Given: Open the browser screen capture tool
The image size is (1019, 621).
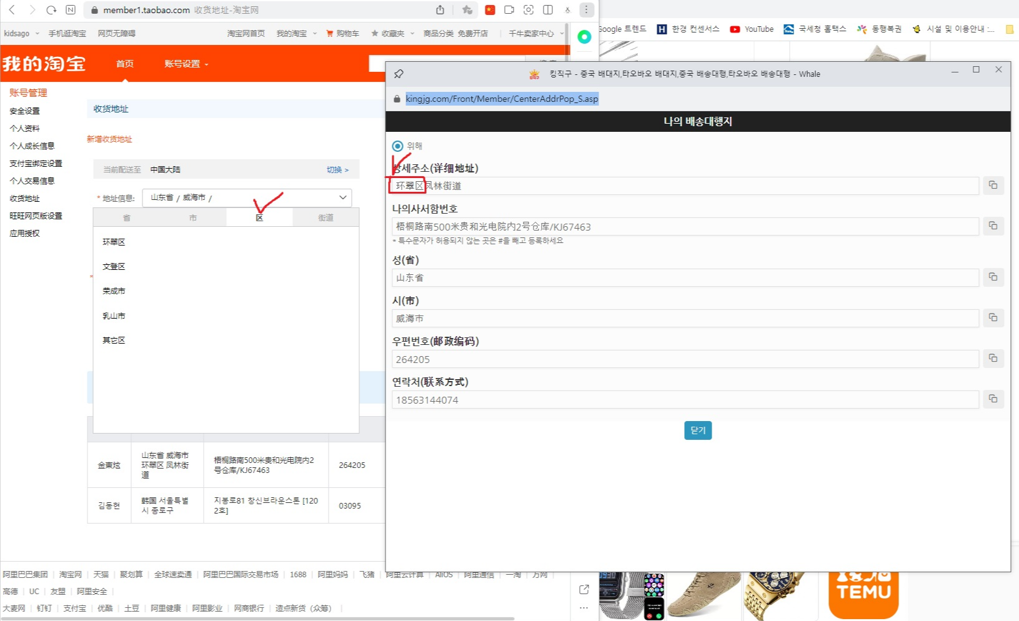Looking at the screenshot, I should 529,10.
